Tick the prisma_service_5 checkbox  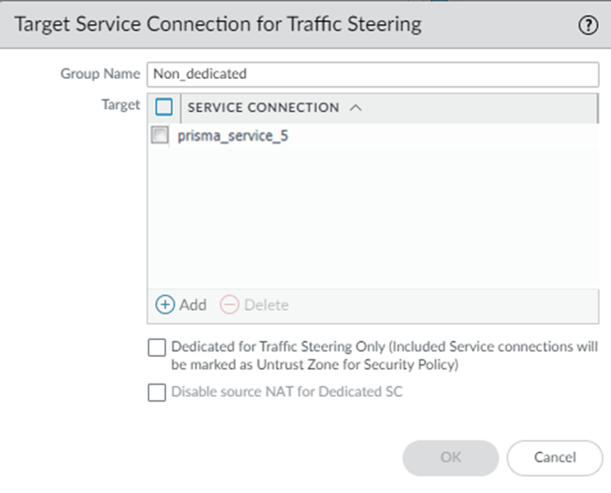tap(160, 135)
